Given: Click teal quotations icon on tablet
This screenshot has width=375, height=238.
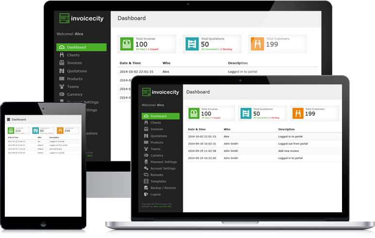Looking at the screenshot, I should pyautogui.click(x=35, y=130).
